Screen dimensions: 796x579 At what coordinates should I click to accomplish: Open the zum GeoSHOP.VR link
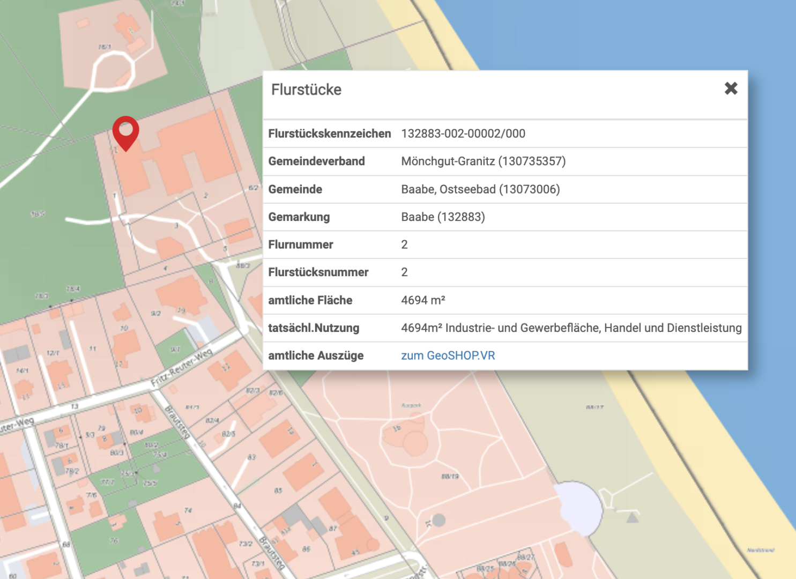tap(448, 355)
